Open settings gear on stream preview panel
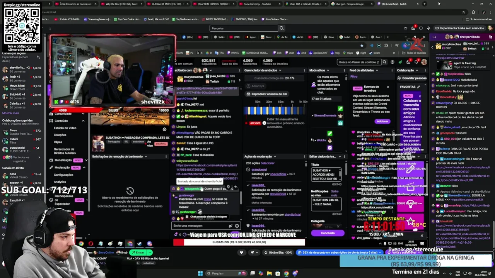Screen dimensions: 495x278 [164, 129]
